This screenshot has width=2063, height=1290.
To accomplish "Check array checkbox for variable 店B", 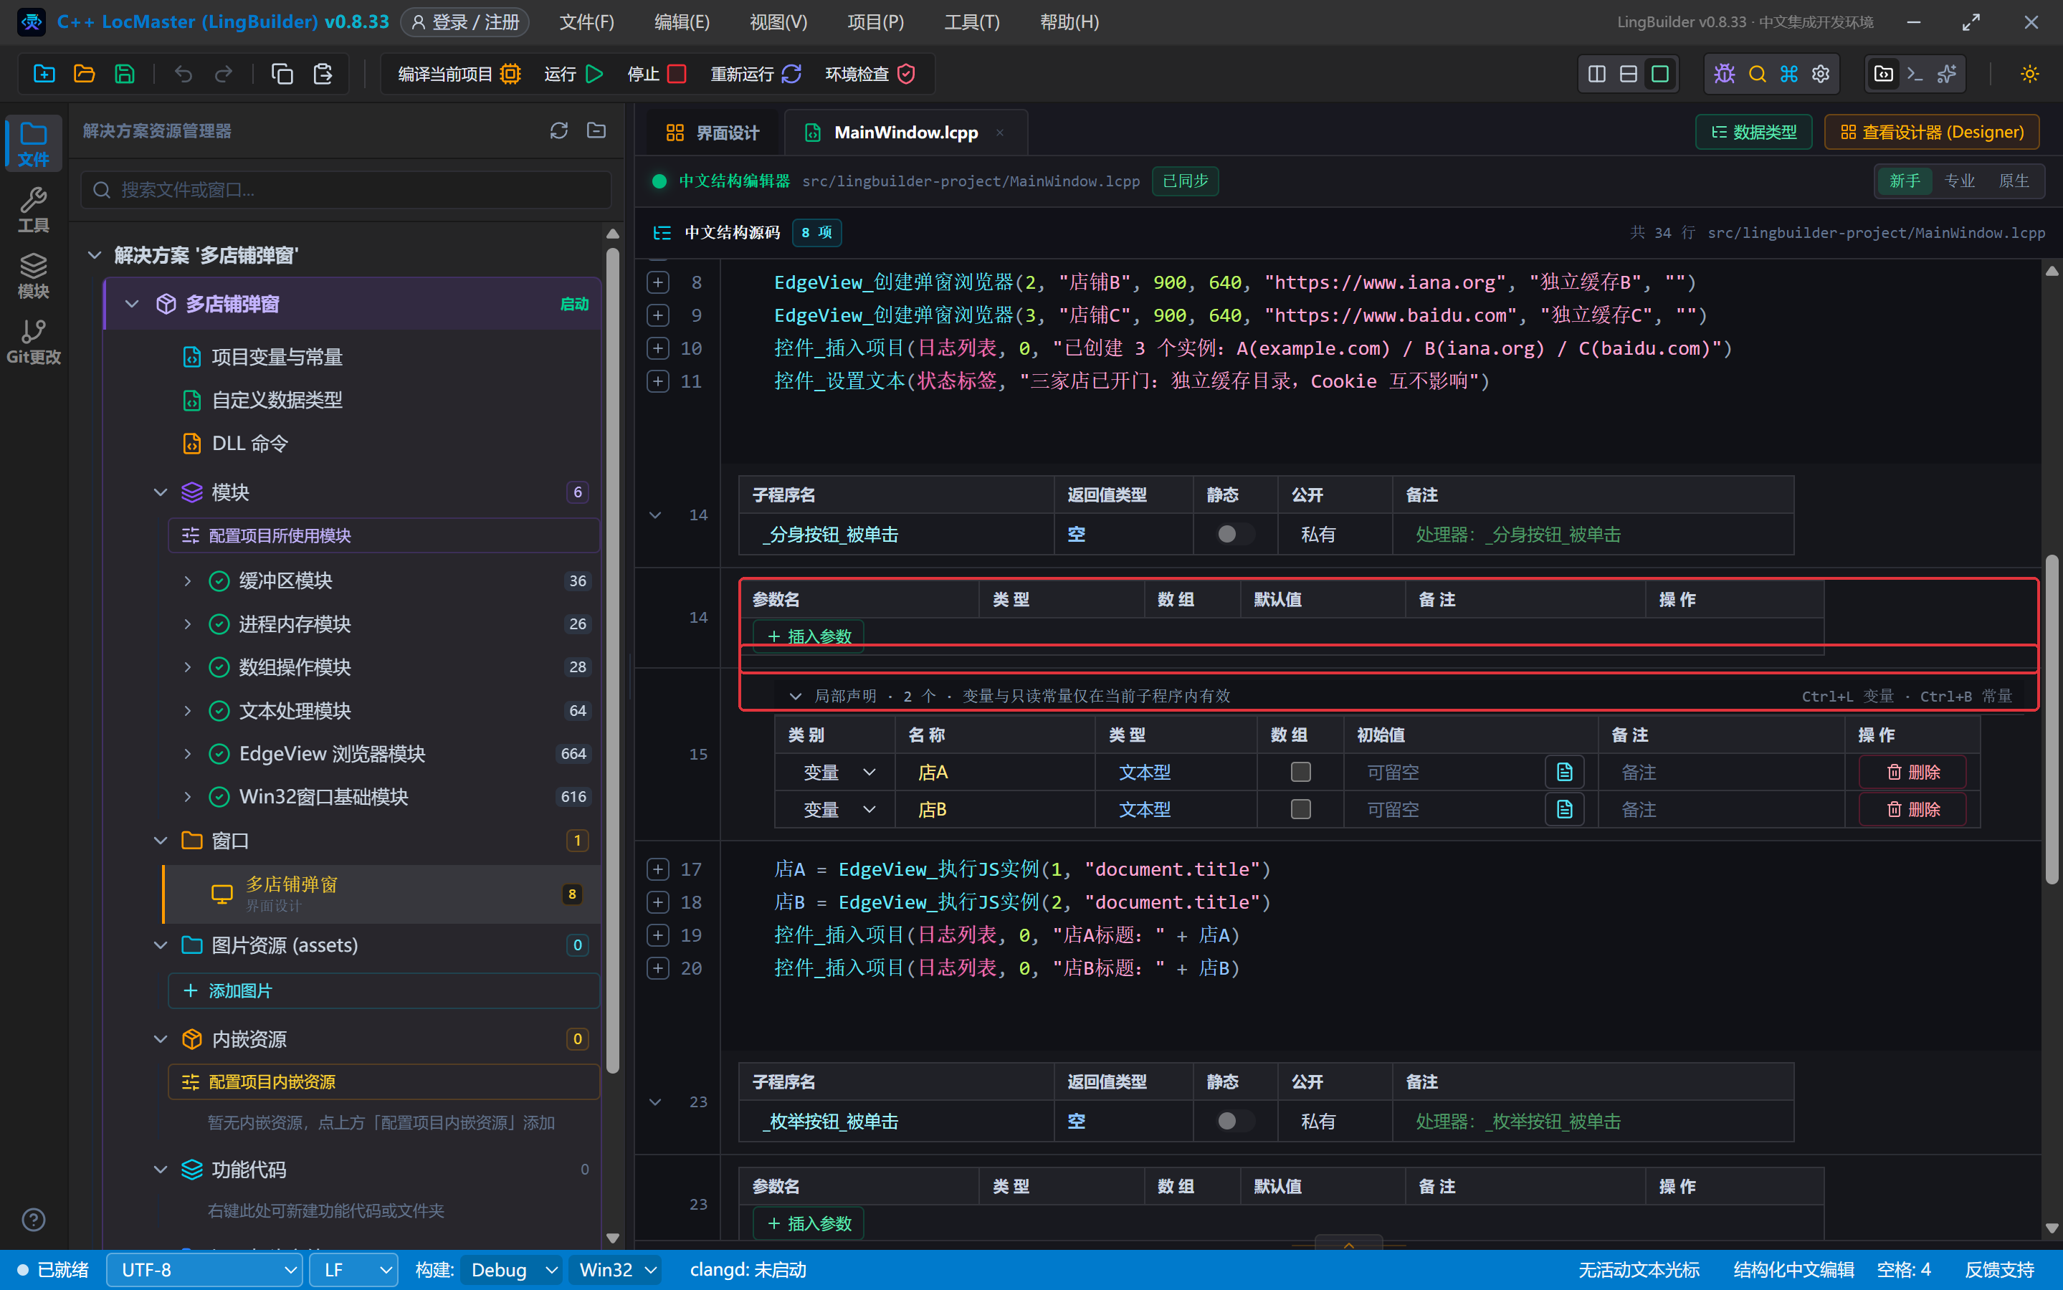I will (x=1300, y=809).
